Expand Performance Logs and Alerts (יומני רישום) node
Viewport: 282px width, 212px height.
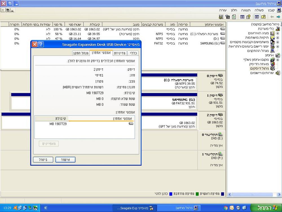pos(278,47)
